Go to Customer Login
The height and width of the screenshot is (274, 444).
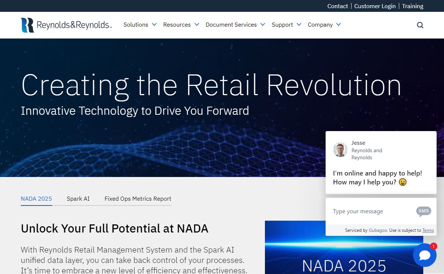[375, 6]
